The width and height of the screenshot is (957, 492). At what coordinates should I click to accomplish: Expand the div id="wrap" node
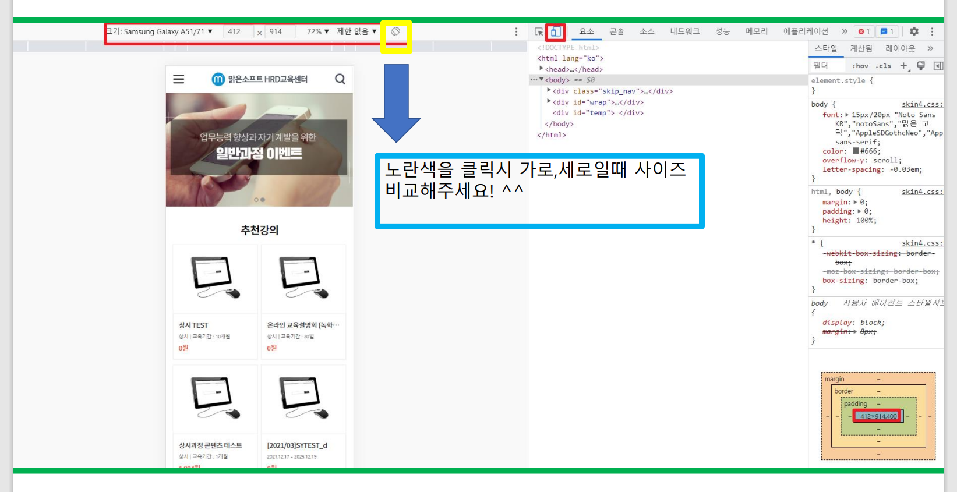click(x=549, y=102)
